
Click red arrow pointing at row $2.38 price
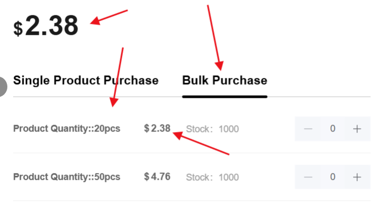coord(202,144)
